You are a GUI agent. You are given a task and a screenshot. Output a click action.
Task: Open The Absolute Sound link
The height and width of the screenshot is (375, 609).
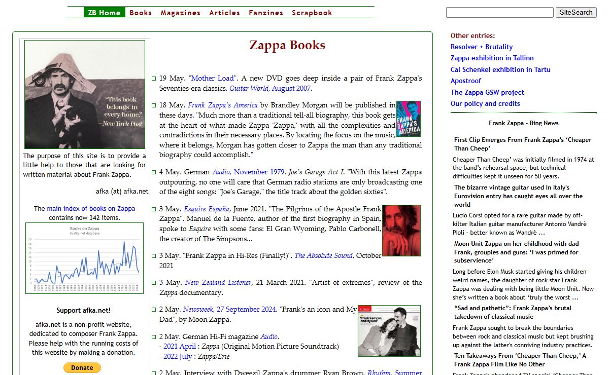point(323,255)
